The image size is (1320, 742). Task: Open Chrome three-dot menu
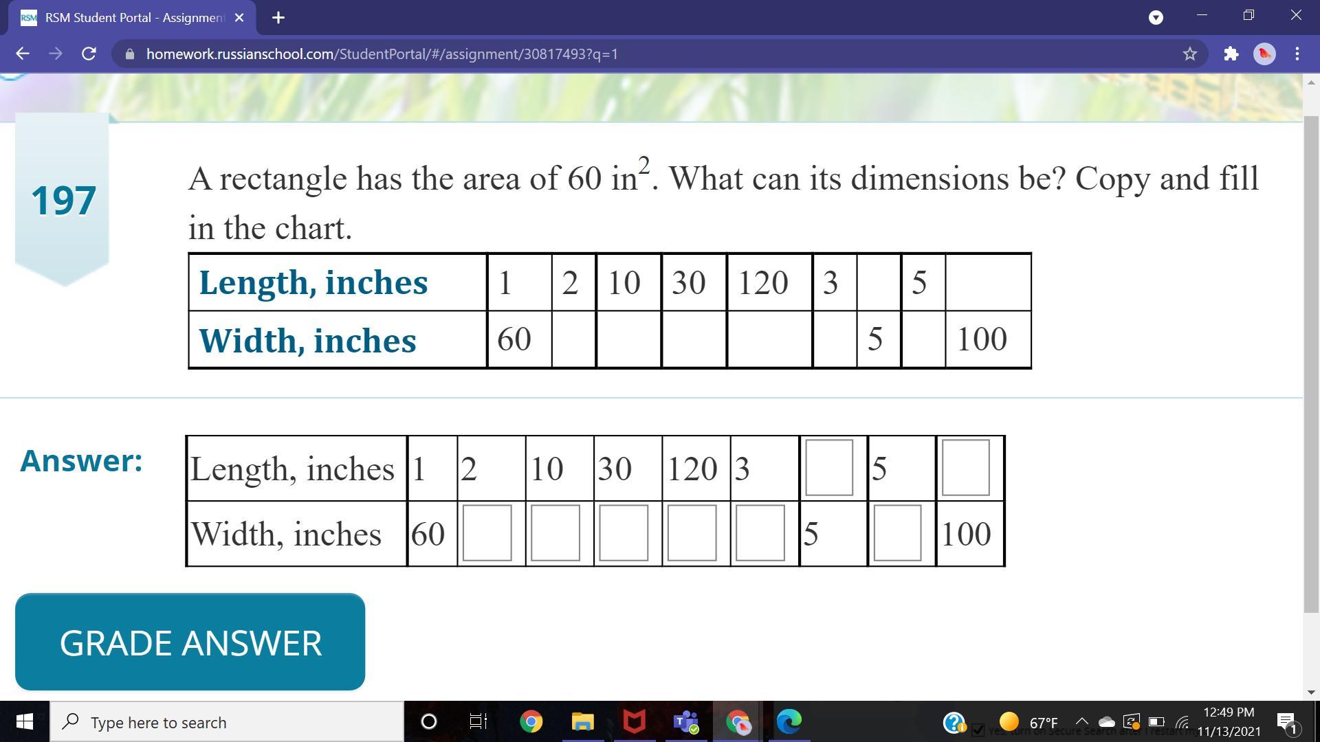click(1297, 54)
